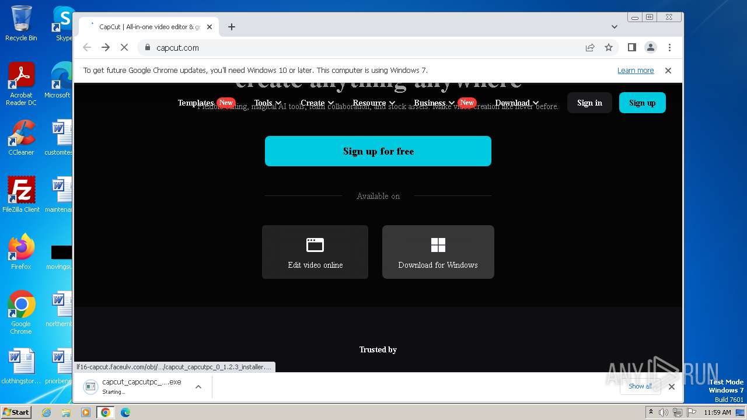
Task: Open the Recycle Bin desktop icon
Action: (21, 23)
